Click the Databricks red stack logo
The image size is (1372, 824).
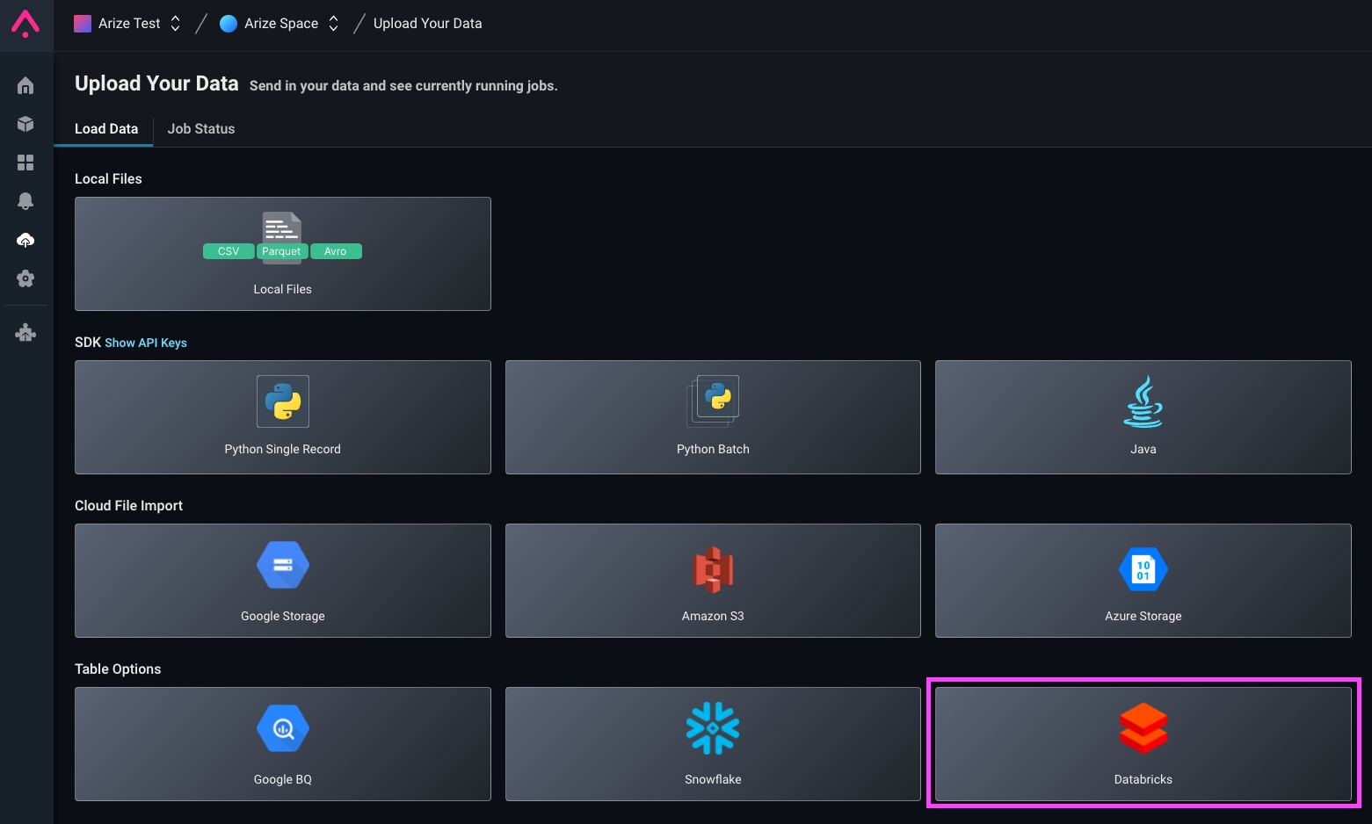(x=1143, y=728)
